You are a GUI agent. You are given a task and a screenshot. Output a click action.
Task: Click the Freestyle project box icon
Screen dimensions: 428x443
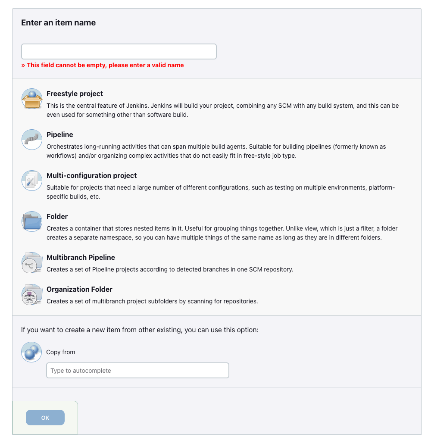(x=32, y=99)
